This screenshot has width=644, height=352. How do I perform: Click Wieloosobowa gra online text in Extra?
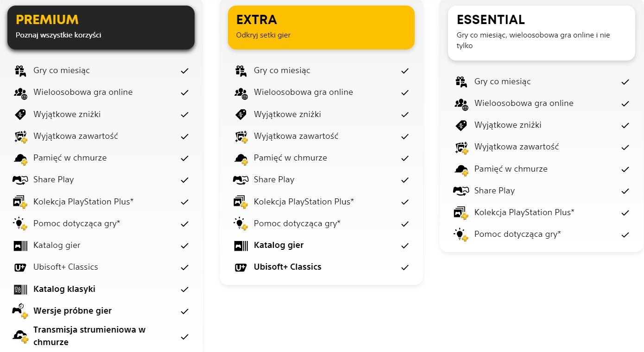(x=303, y=92)
